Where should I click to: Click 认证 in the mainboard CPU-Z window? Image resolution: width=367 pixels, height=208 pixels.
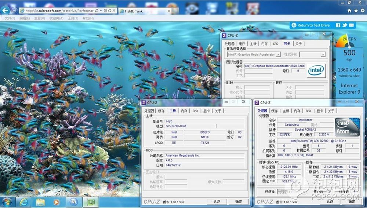tap(217, 202)
